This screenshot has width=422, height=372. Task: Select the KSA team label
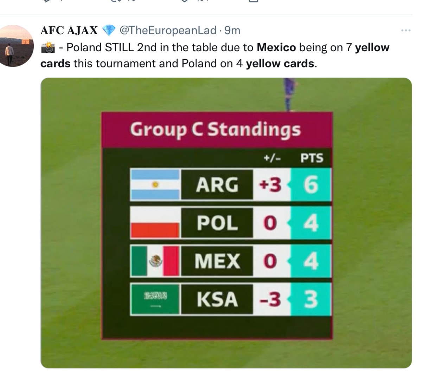(217, 299)
